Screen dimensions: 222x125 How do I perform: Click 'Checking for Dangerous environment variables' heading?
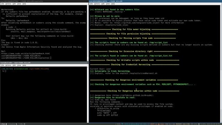coord(130,80)
